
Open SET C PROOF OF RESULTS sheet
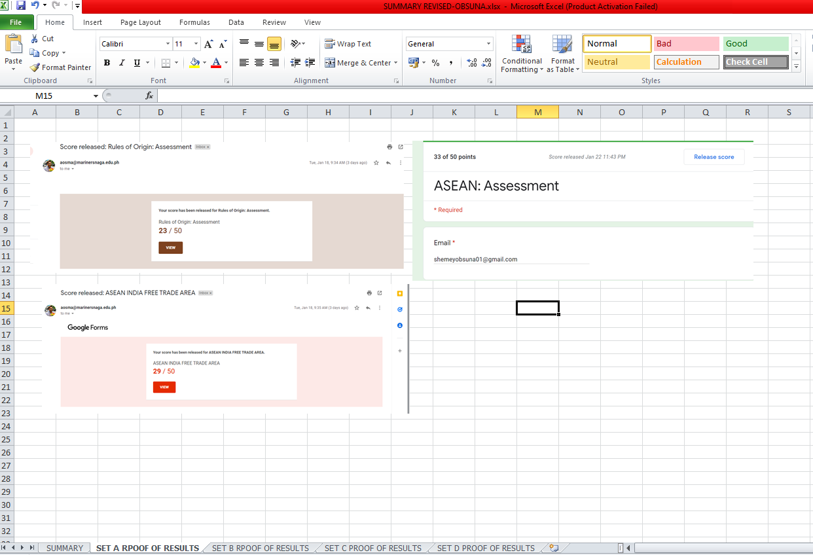coord(373,548)
